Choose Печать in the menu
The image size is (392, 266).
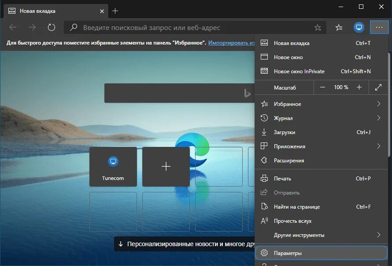pyautogui.click(x=321, y=179)
